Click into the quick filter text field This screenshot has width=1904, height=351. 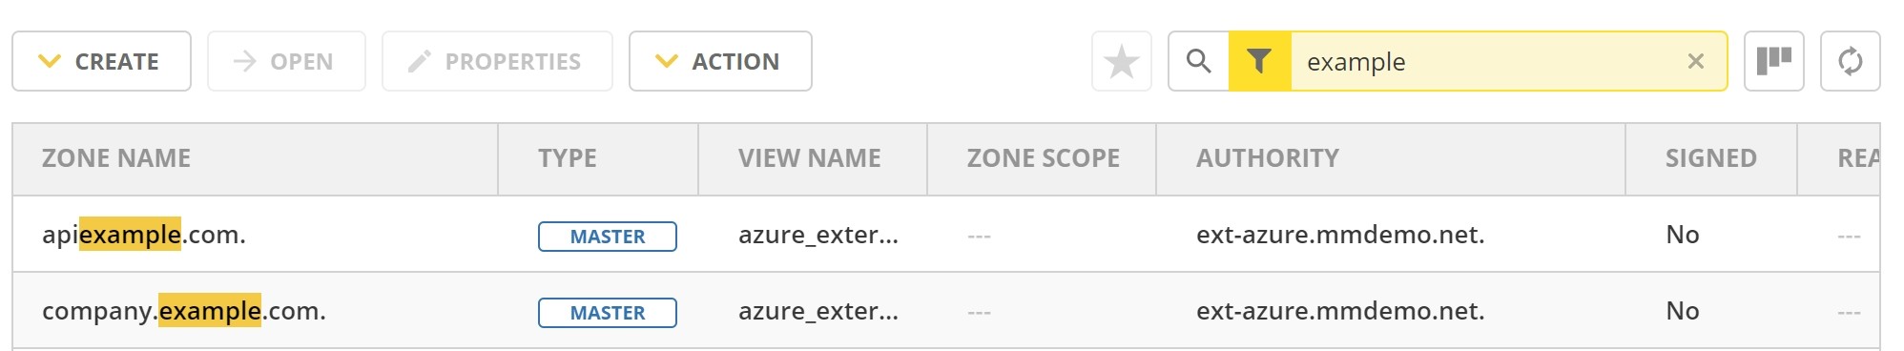tap(1483, 61)
